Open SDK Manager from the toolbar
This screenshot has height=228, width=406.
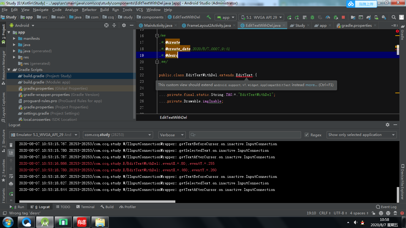click(x=383, y=17)
